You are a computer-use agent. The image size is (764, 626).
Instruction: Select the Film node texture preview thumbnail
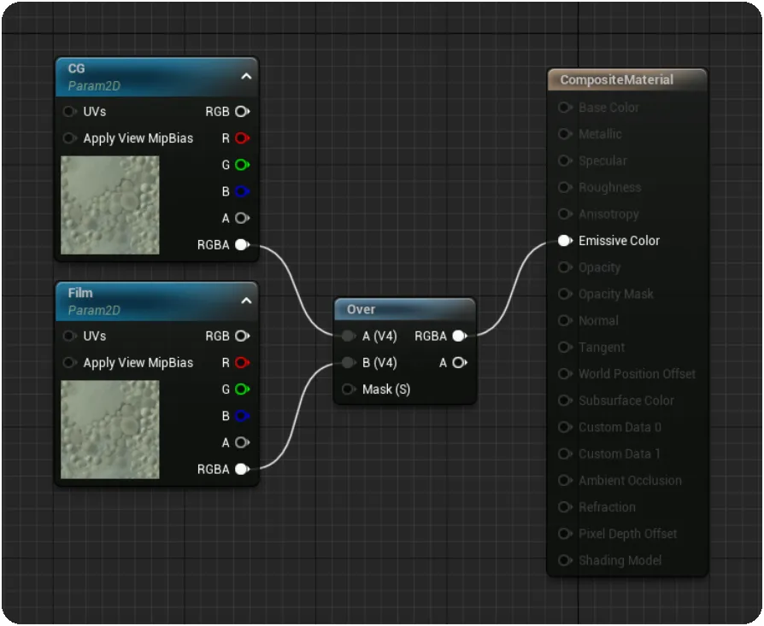110,430
